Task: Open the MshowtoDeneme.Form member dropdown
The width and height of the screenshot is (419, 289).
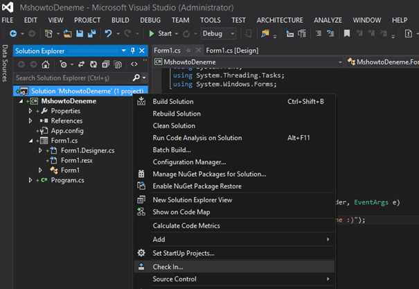Action: click(x=382, y=62)
